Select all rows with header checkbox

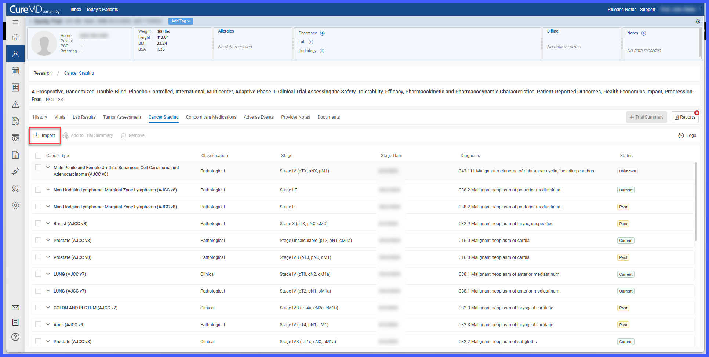(x=38, y=156)
